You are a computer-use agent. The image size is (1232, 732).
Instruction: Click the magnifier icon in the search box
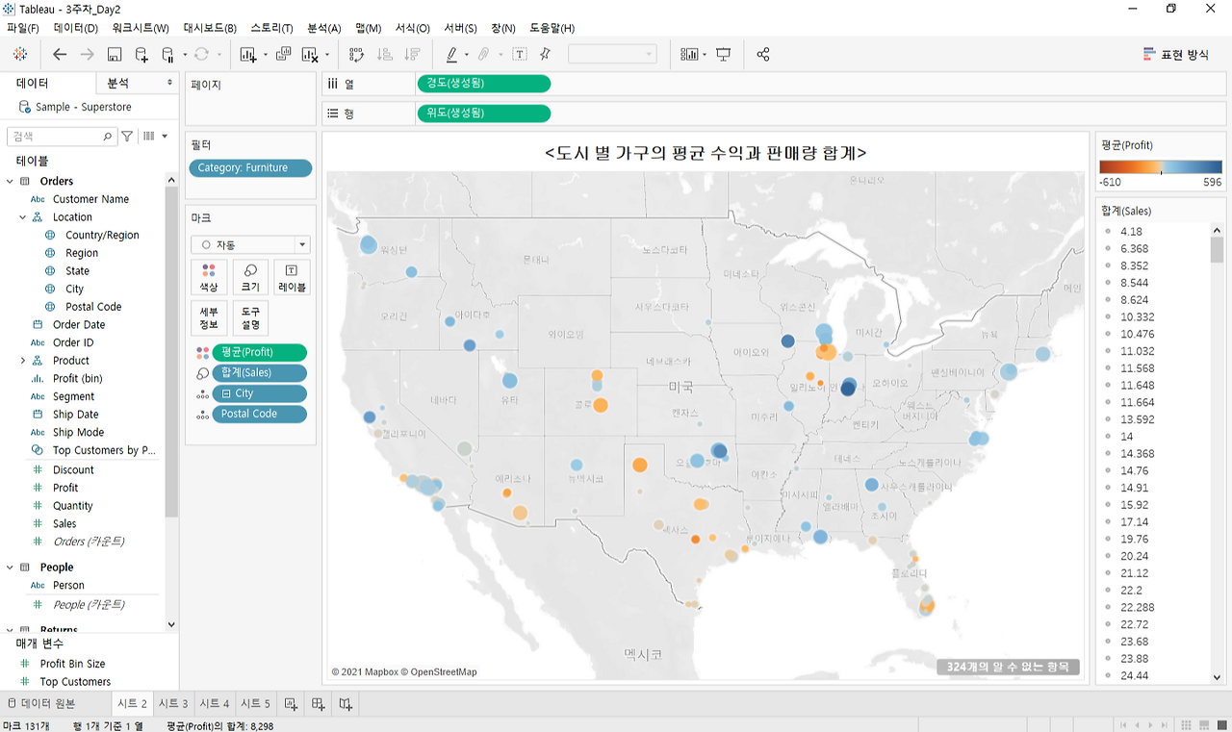[x=108, y=137]
